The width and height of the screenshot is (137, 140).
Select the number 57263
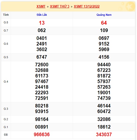[x=104, y=87]
